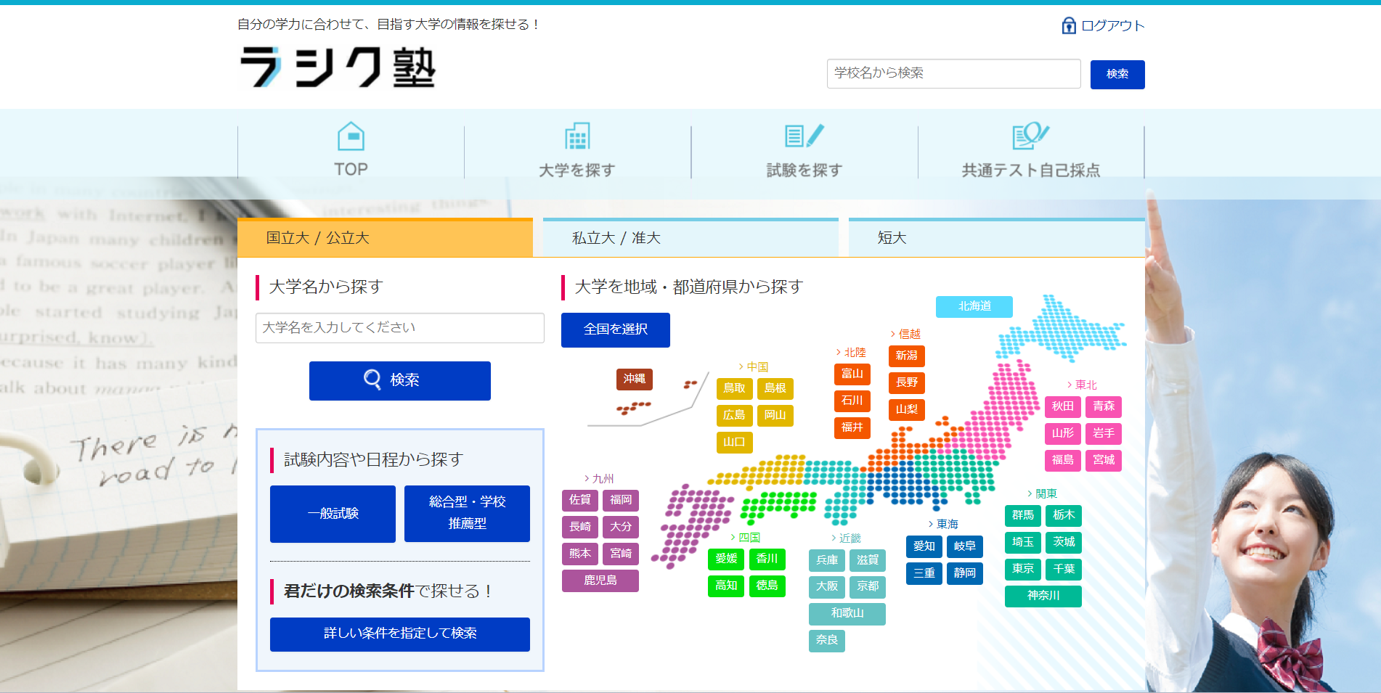Click the 試験を探す pencil document icon
Viewport: 1381px width, 693px height.
[804, 136]
